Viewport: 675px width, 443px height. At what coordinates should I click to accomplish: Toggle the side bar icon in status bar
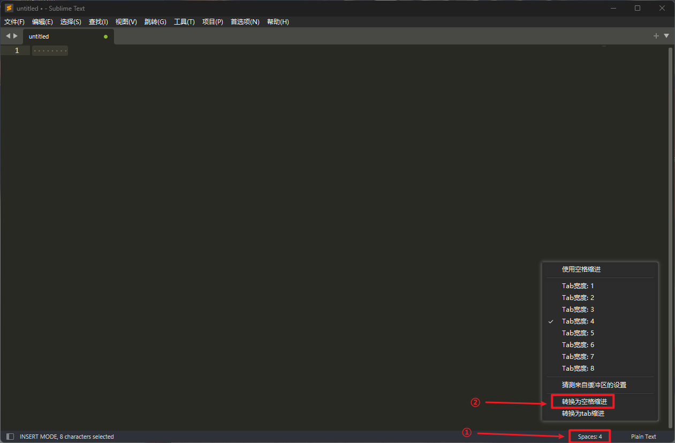coord(10,437)
